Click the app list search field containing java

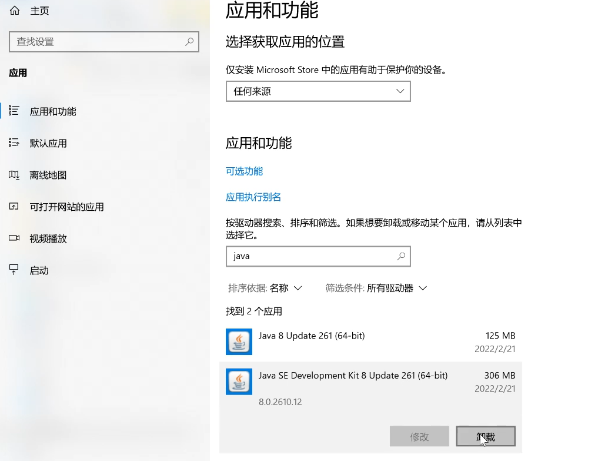[318, 256]
